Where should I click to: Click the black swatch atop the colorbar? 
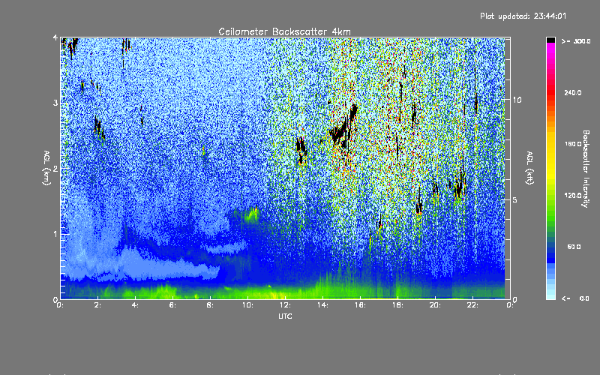click(550, 40)
